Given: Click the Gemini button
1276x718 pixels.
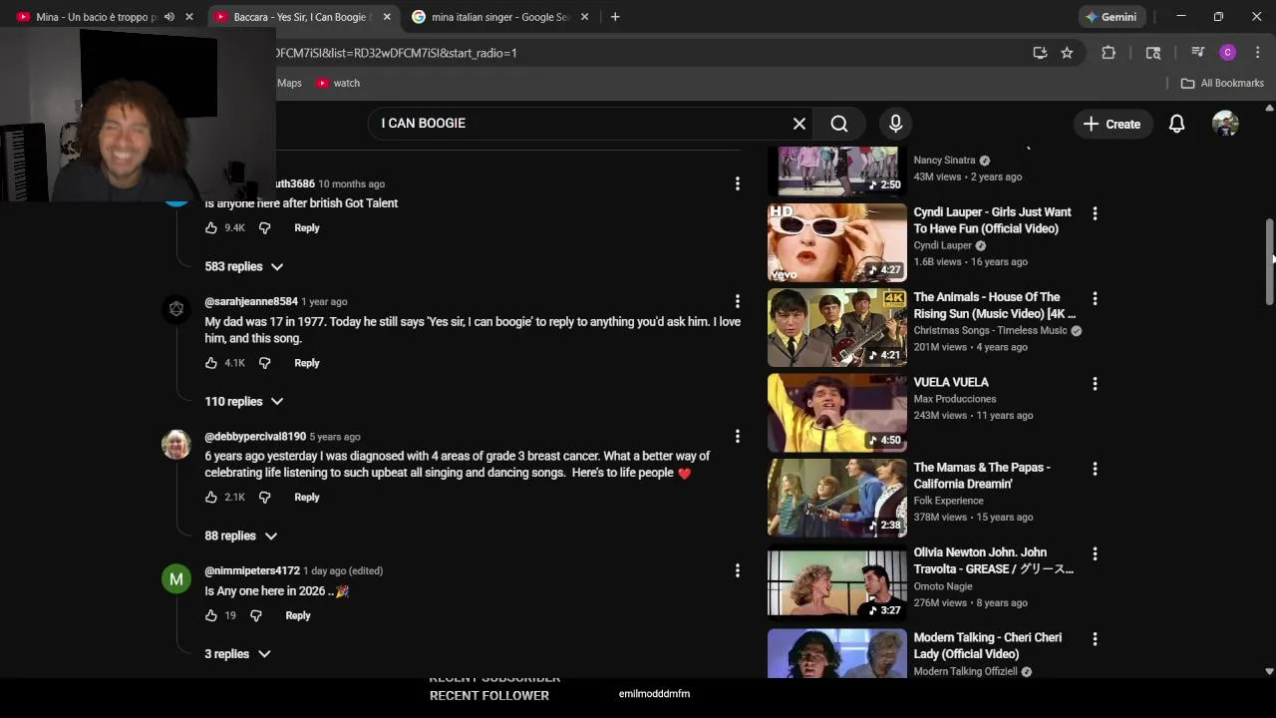Looking at the screenshot, I should pos(1112,17).
